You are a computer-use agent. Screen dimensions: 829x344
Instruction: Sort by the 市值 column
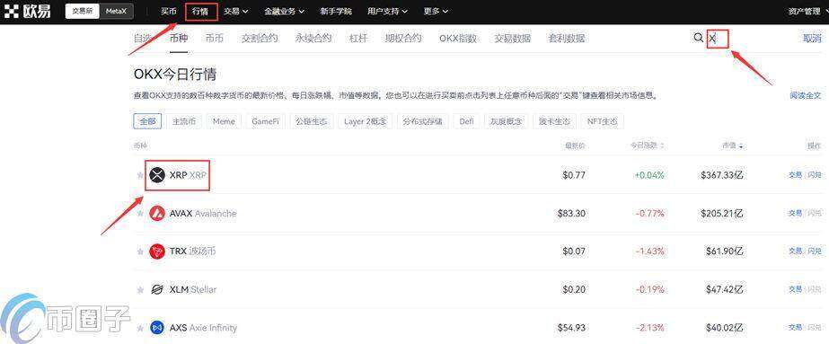733,146
